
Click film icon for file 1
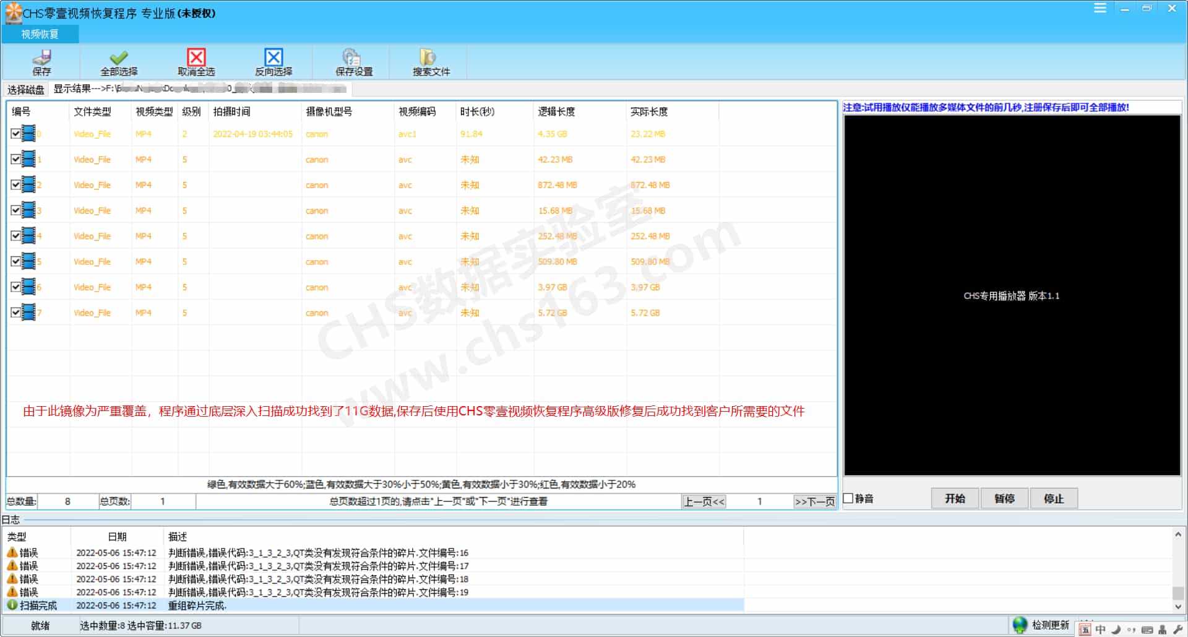[x=28, y=159]
